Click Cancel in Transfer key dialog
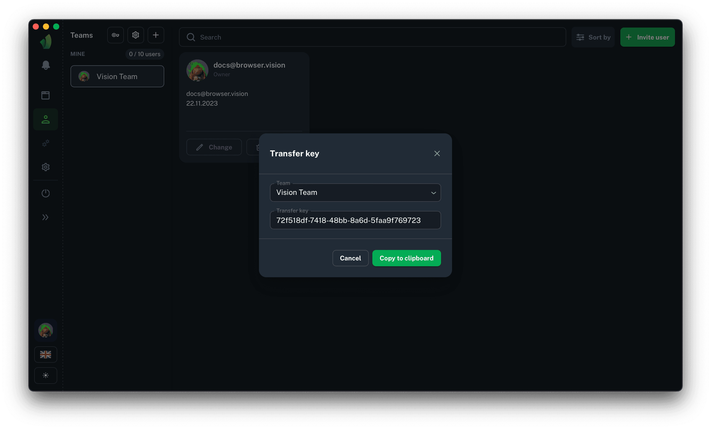Screen dimensions: 711x429 click(350, 258)
